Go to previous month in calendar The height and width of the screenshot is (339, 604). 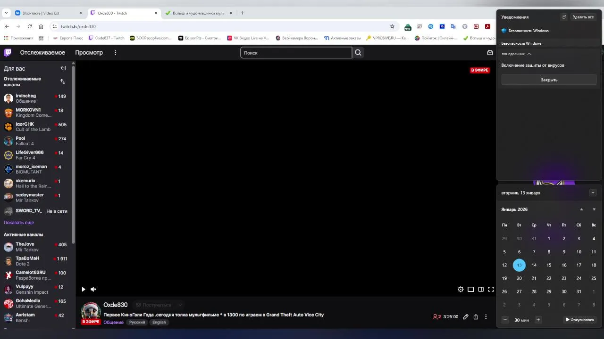[x=581, y=209]
